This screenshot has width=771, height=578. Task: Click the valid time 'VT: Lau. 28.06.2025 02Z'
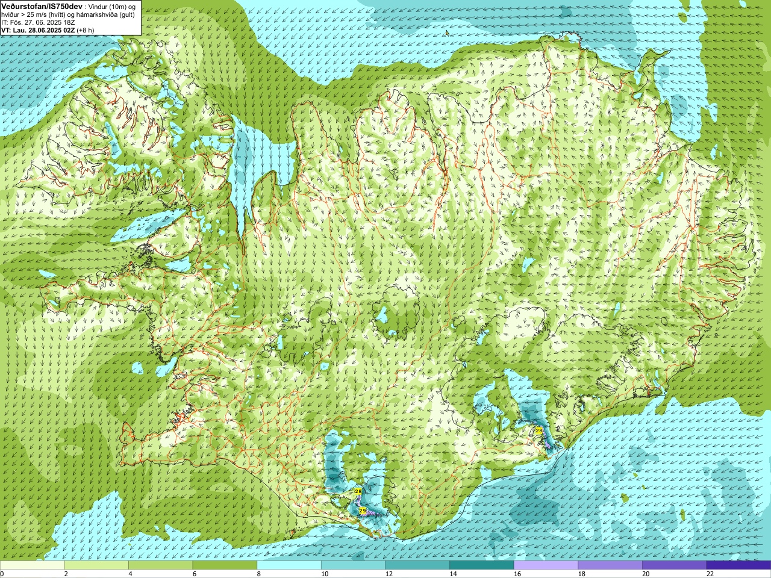[x=37, y=30]
